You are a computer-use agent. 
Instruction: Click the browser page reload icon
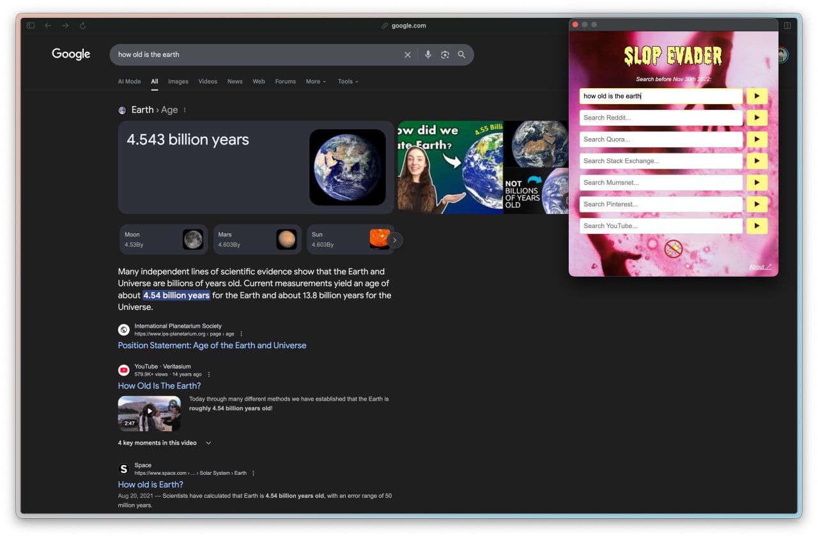click(82, 26)
